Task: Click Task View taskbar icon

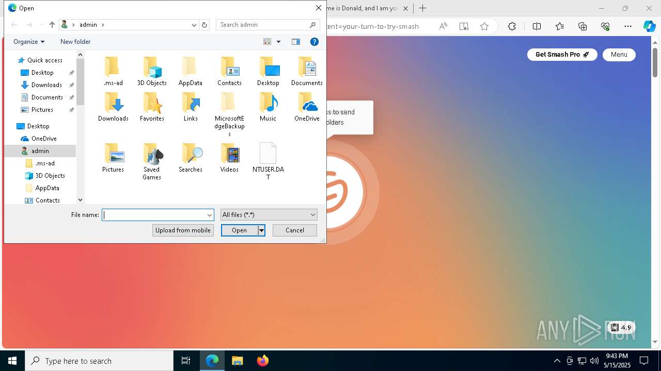Action: pos(186,361)
